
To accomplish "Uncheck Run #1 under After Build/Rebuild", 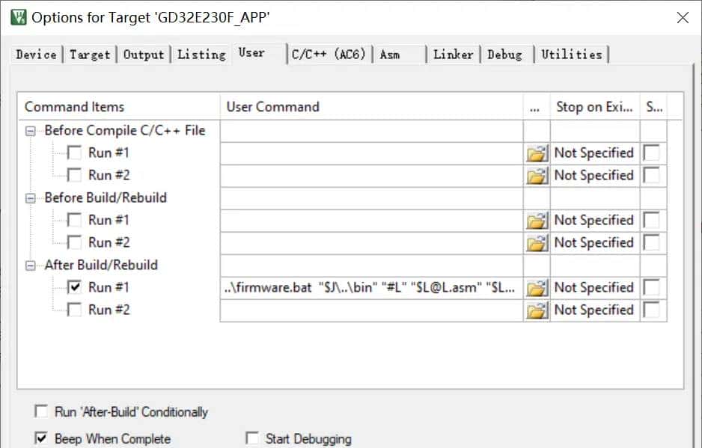I will pyautogui.click(x=75, y=287).
